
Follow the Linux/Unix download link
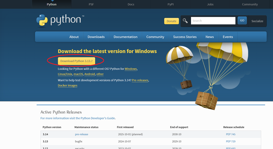click(65, 74)
